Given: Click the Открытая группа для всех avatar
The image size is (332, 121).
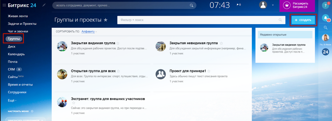Looking at the screenshot, I should (62, 74).
